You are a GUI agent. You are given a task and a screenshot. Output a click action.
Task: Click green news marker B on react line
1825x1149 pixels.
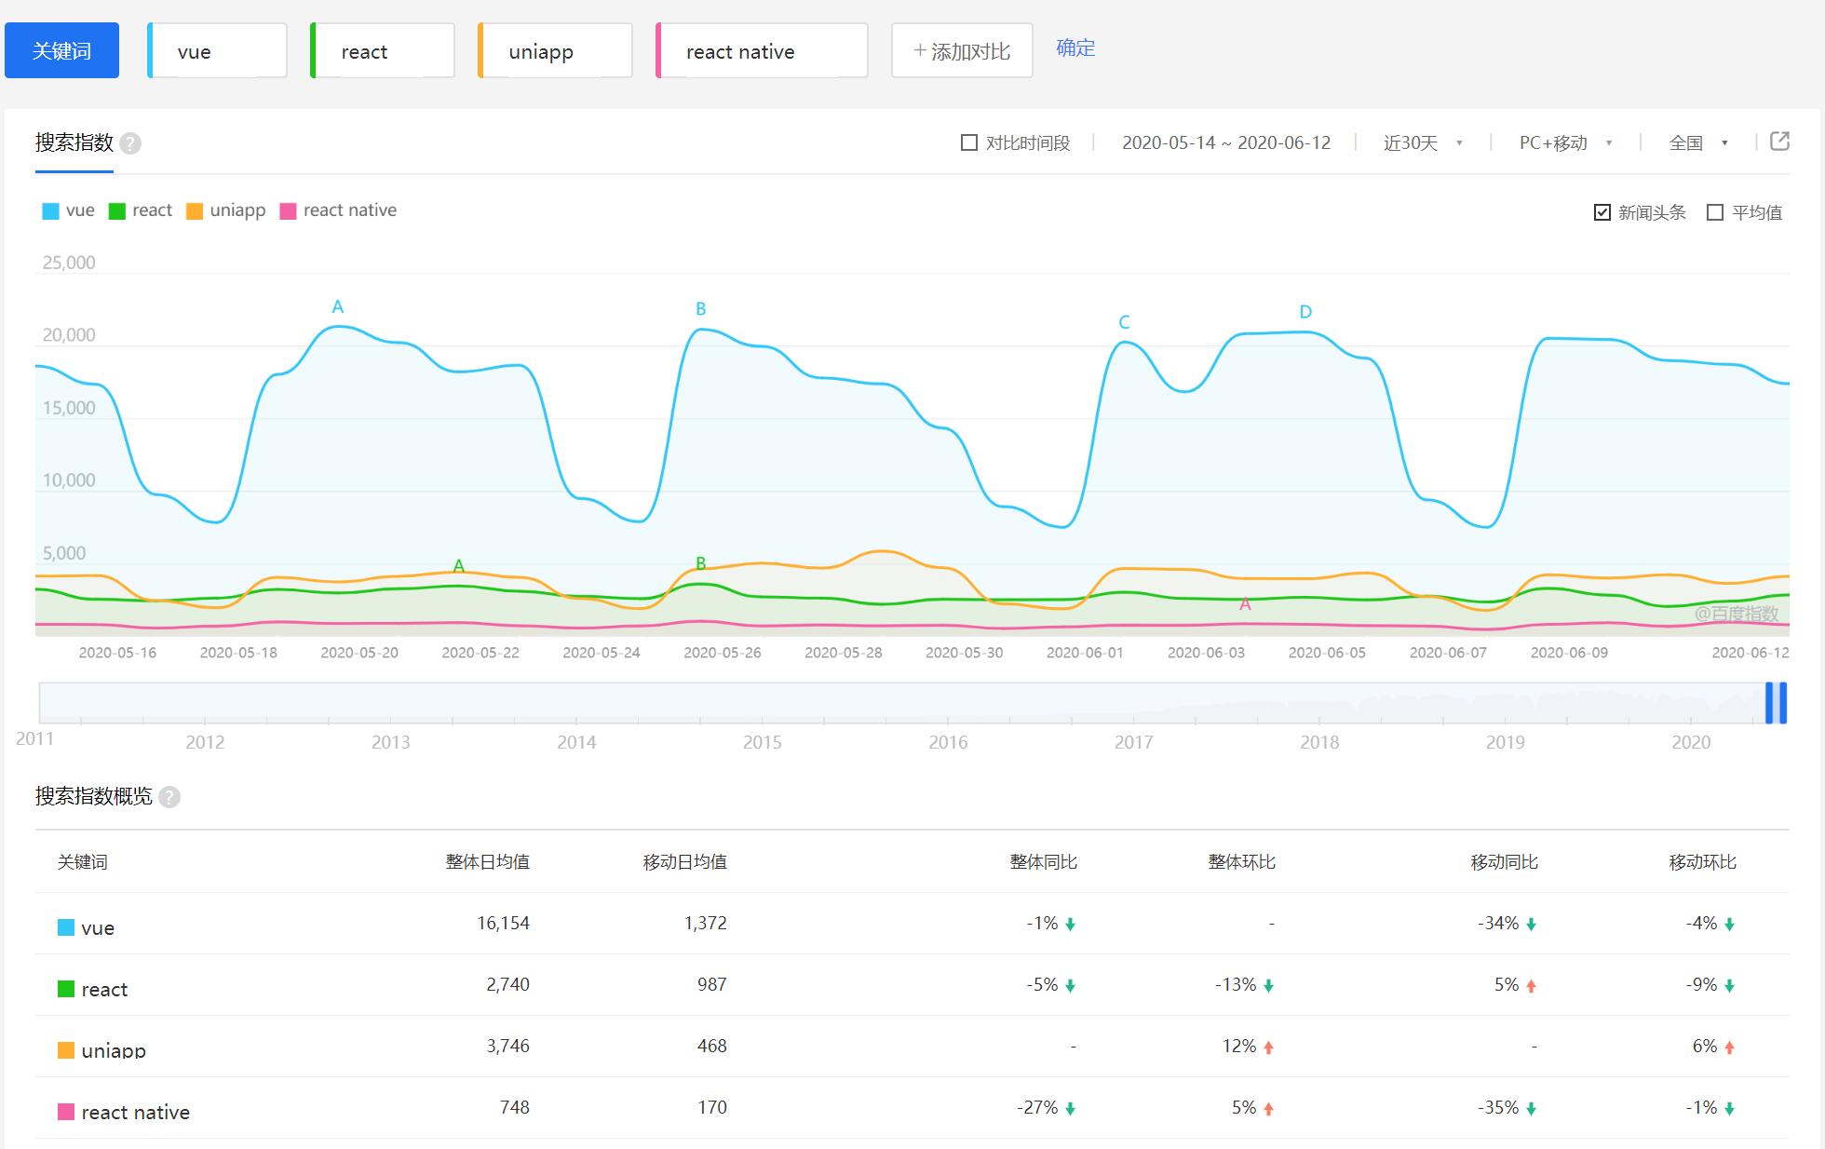[x=701, y=563]
